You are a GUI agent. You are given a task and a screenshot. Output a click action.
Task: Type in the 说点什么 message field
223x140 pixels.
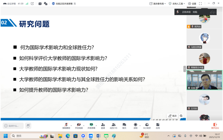(13, 126)
